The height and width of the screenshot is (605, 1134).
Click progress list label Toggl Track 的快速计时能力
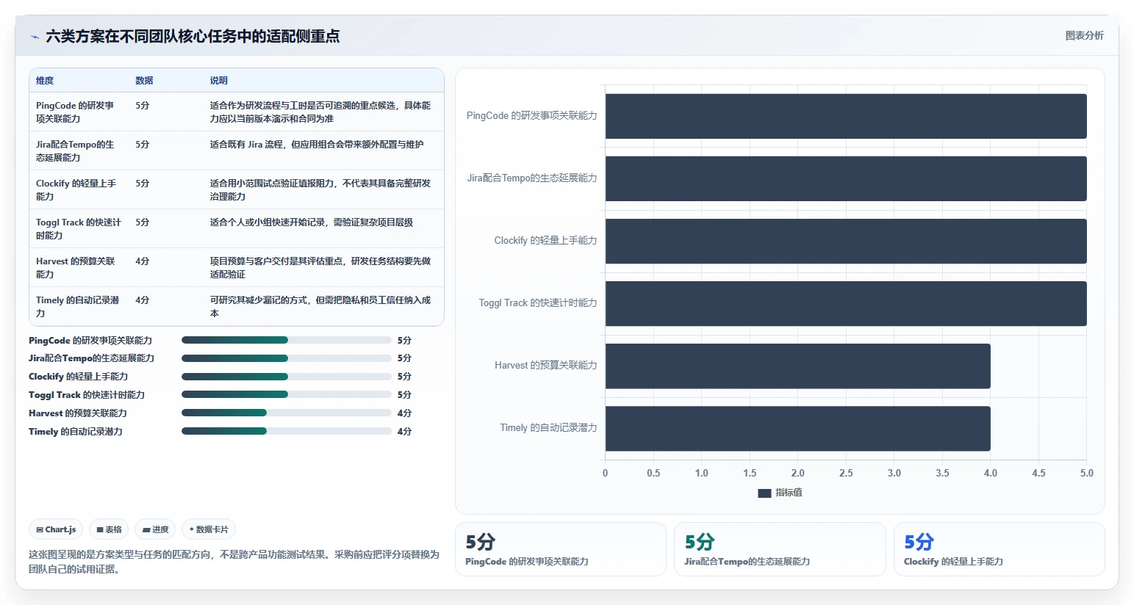coord(87,394)
